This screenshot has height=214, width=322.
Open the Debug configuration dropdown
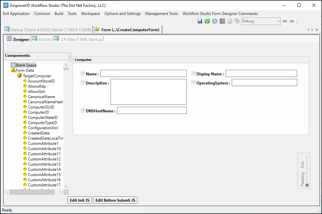click(x=278, y=21)
